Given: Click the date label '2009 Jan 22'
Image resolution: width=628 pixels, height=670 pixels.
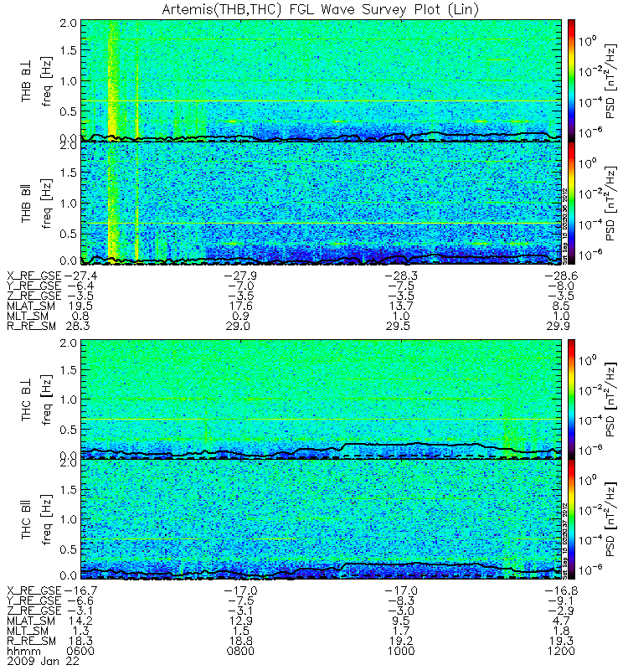Looking at the screenshot, I should click(44, 661).
